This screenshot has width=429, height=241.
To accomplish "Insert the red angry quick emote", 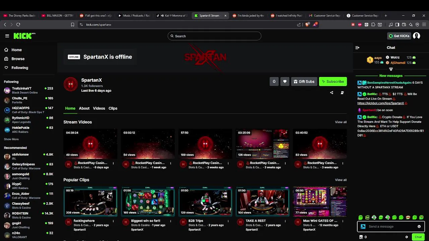I will click(408, 217).
